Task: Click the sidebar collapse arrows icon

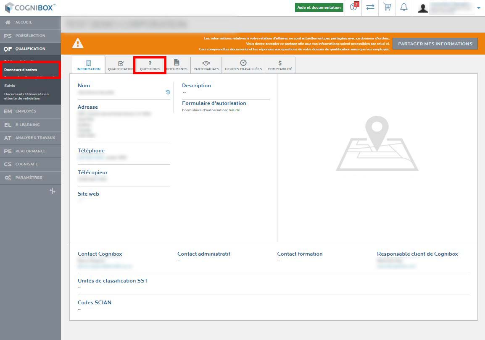Action: point(53,191)
